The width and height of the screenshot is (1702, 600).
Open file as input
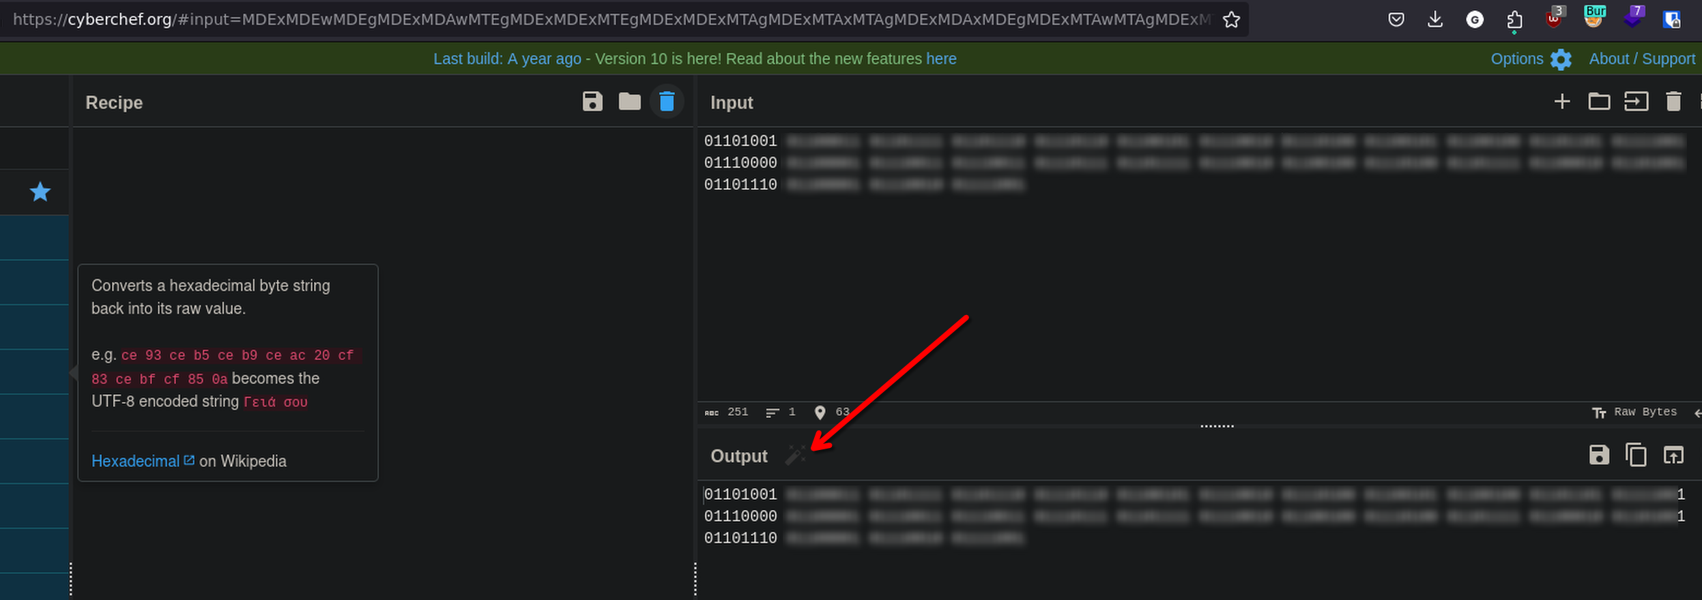point(1636,102)
